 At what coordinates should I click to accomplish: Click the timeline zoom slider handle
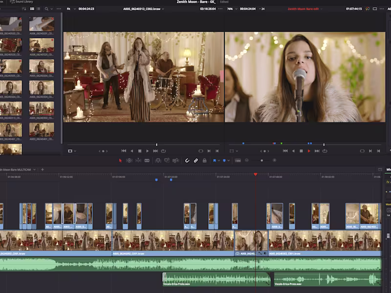click(x=261, y=160)
